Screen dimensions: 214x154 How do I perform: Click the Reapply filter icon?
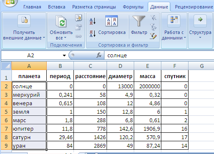coord(153,27)
